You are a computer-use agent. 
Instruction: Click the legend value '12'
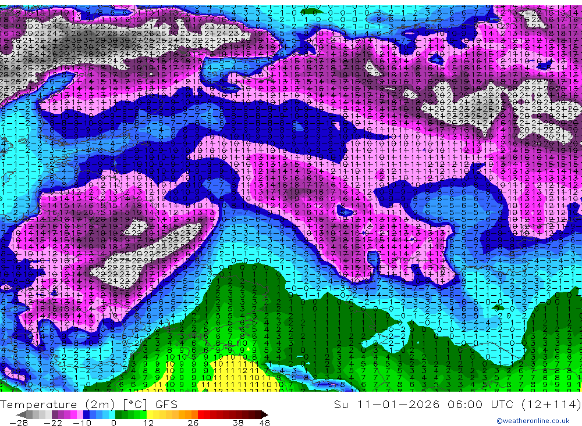[148, 423]
